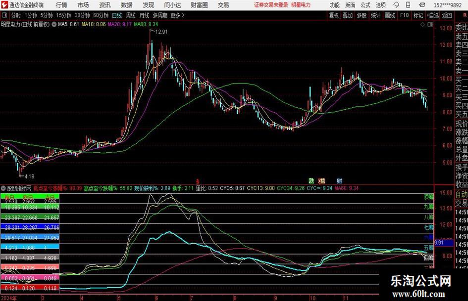Screen dimensions: 468x301
Task: Expand the 更多 periods dropdown
Action: 177,15
